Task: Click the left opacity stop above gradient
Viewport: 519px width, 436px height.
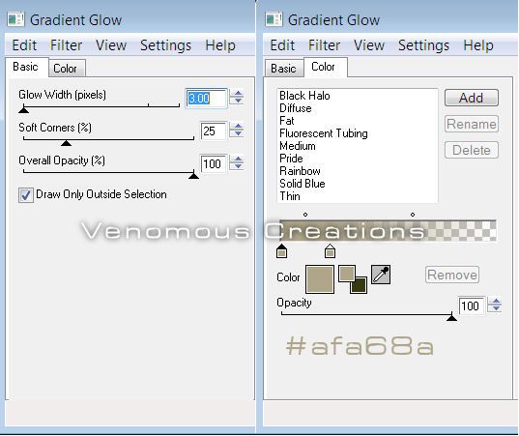Action: (x=305, y=215)
